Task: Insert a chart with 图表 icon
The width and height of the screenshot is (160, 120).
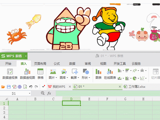Action: tap(98, 74)
